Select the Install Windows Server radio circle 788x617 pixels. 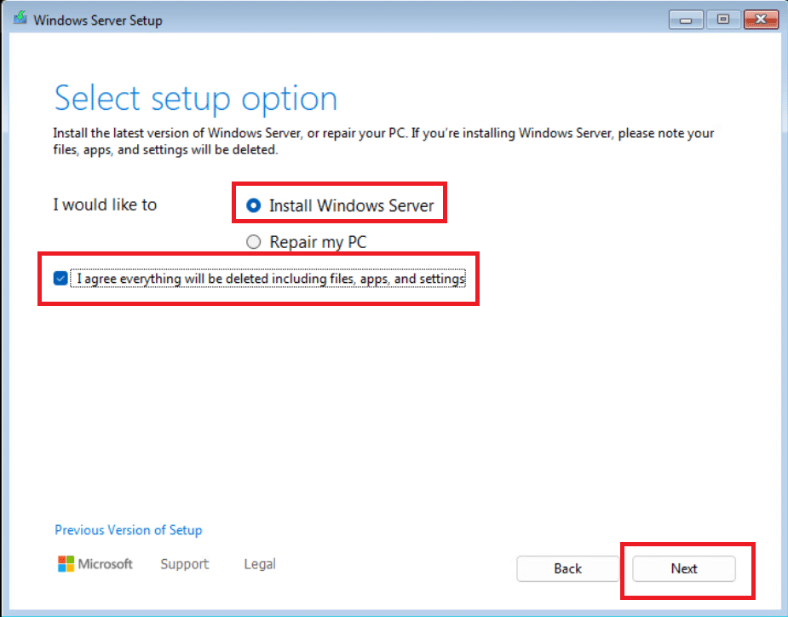point(253,205)
